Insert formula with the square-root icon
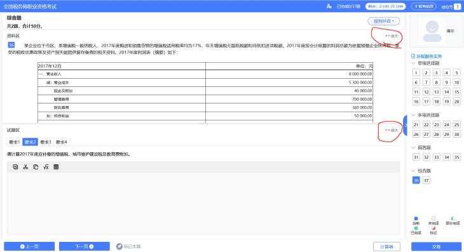Viewport: 464px width, 252px height. (x=46, y=167)
